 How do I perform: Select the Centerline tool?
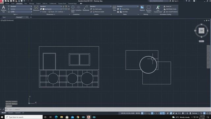click(78, 8)
